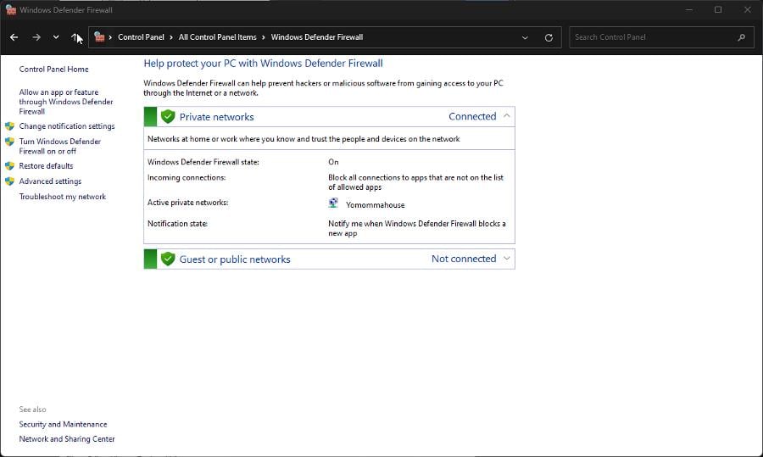Collapse the Private networks section chevron
763x457 pixels.
pyautogui.click(x=507, y=116)
